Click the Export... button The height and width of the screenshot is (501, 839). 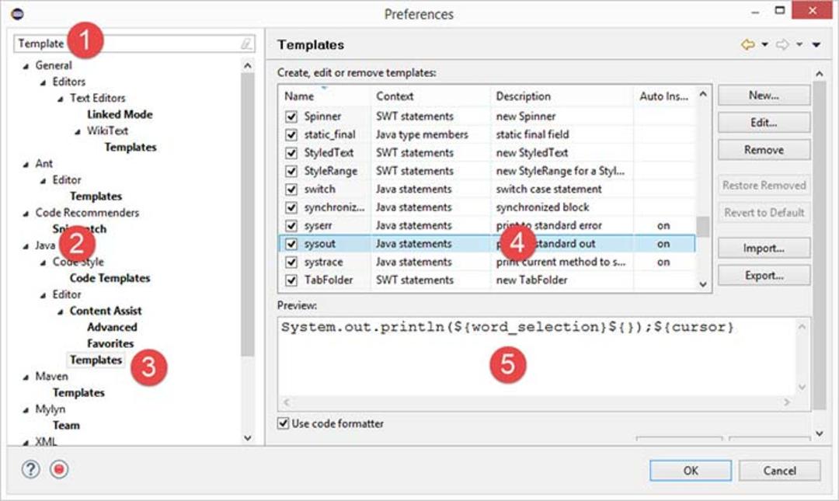click(764, 276)
